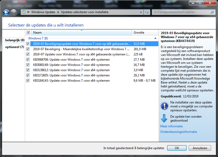218x157 pixels.
Task: Click the restart-required exclamation icon
Action: (164, 106)
